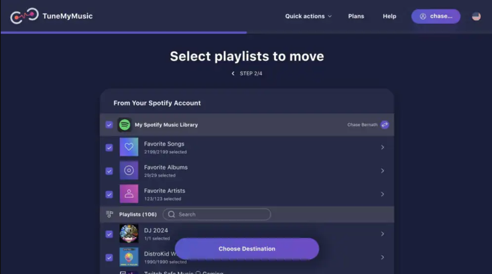Click the 29/29 selected text
The width and height of the screenshot is (492, 274).
point(160,176)
